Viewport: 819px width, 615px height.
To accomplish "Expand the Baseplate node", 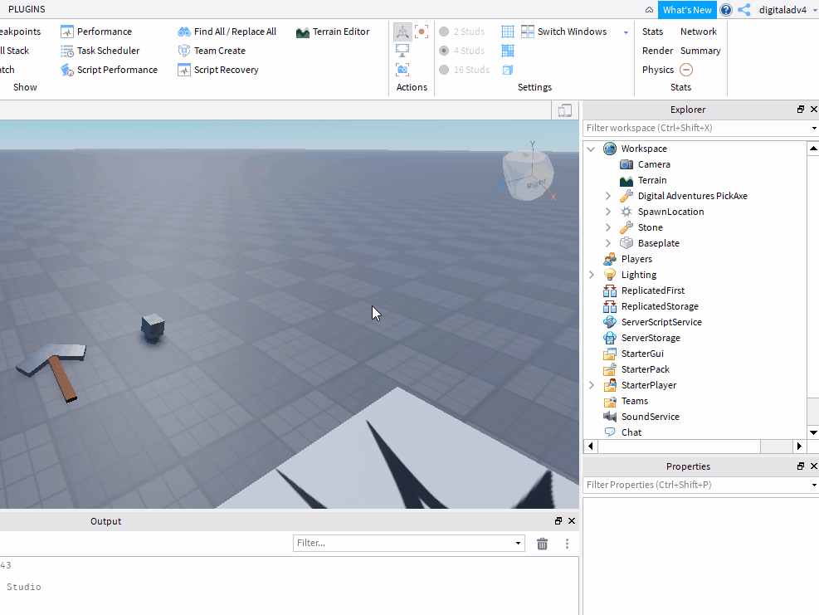I will (x=608, y=243).
